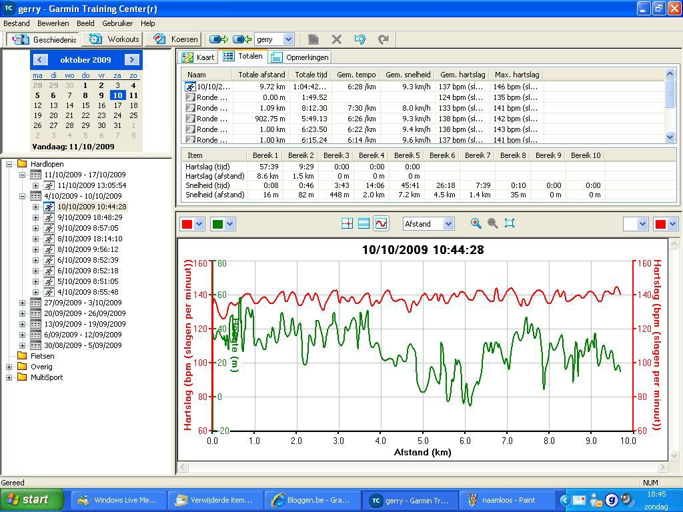Select the 9/10/2009 18:48:29 activity

tap(89, 217)
